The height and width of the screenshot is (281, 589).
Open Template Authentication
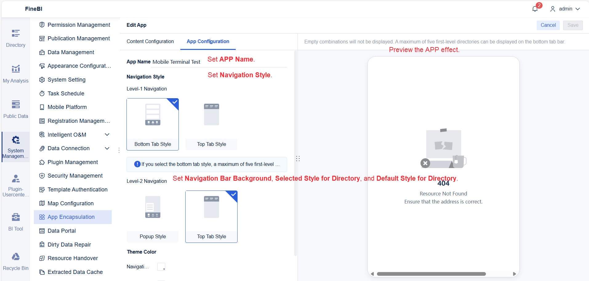click(x=73, y=190)
